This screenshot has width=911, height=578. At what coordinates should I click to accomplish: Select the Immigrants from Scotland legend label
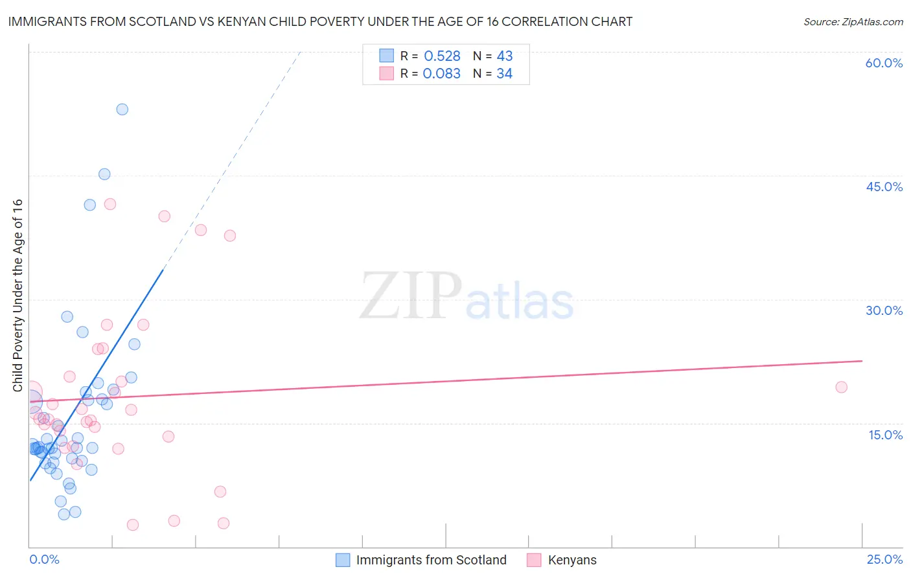tap(432, 560)
